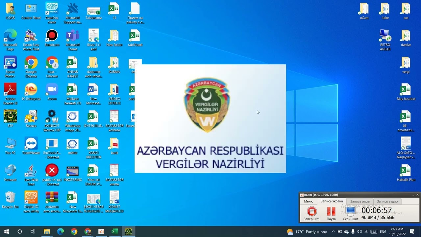This screenshot has height=237, width=421.
Task: Select the This PC desktop icon
Action: 10,146
